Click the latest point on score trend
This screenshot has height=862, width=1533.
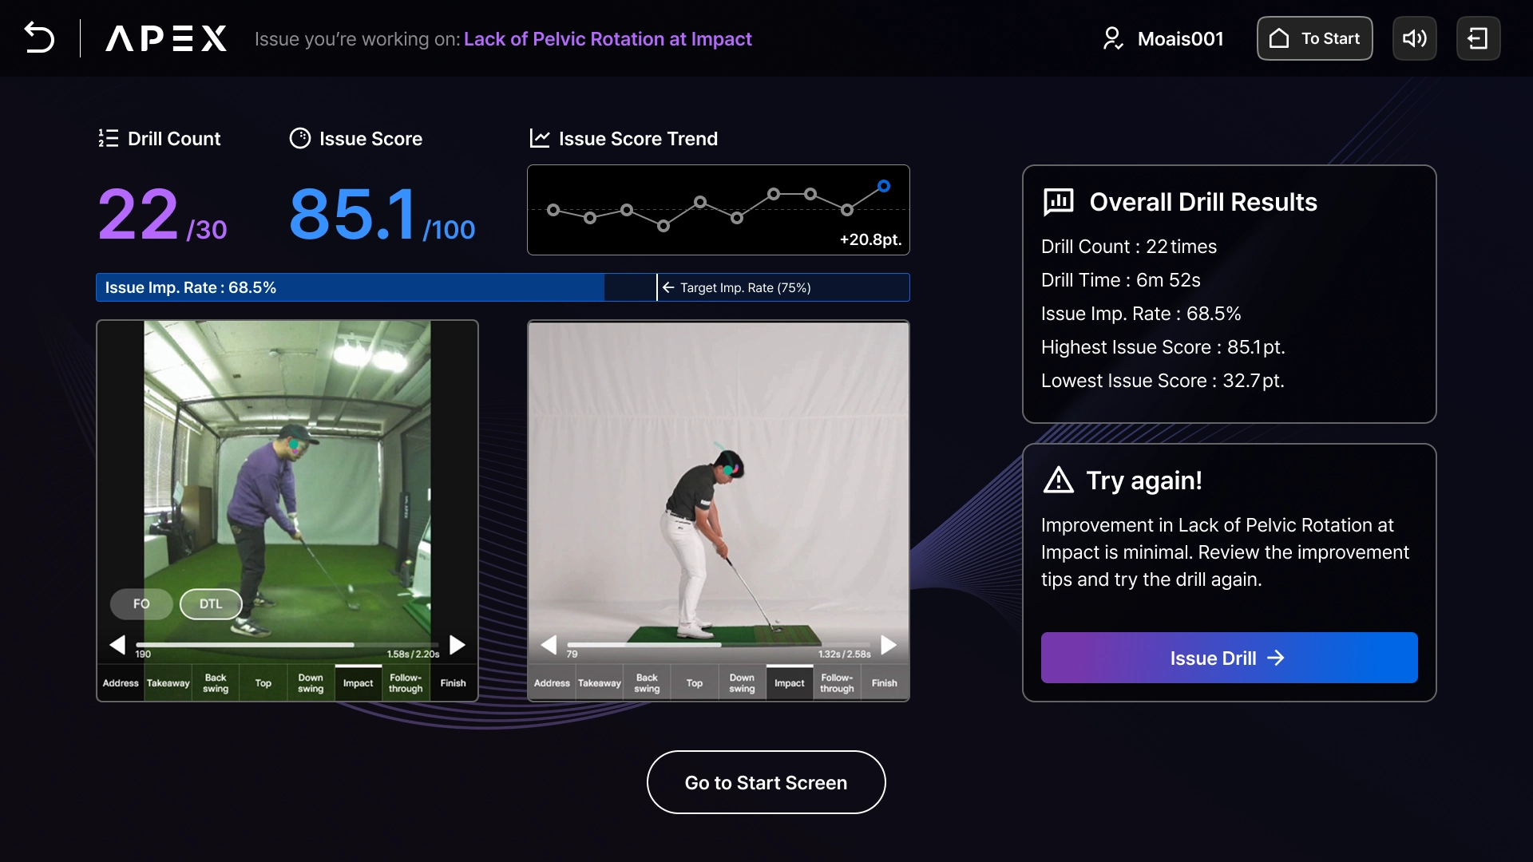[x=883, y=186]
